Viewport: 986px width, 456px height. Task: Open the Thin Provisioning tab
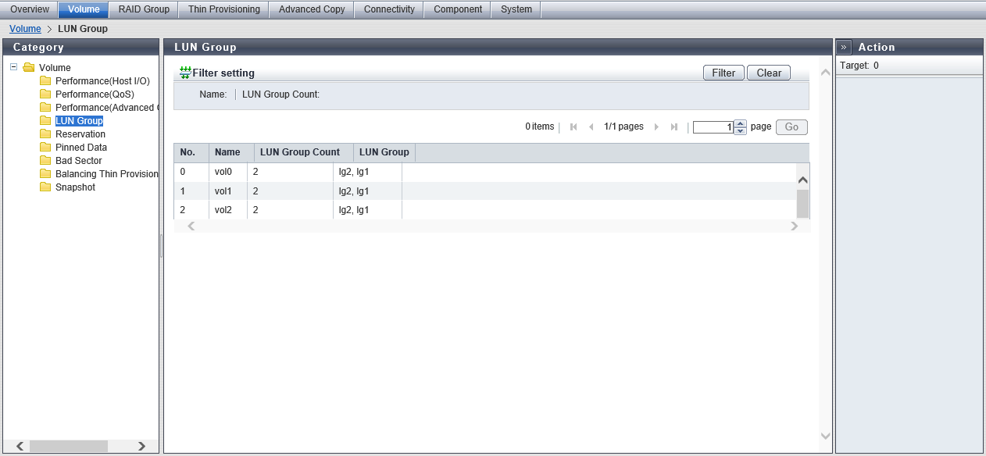[223, 9]
